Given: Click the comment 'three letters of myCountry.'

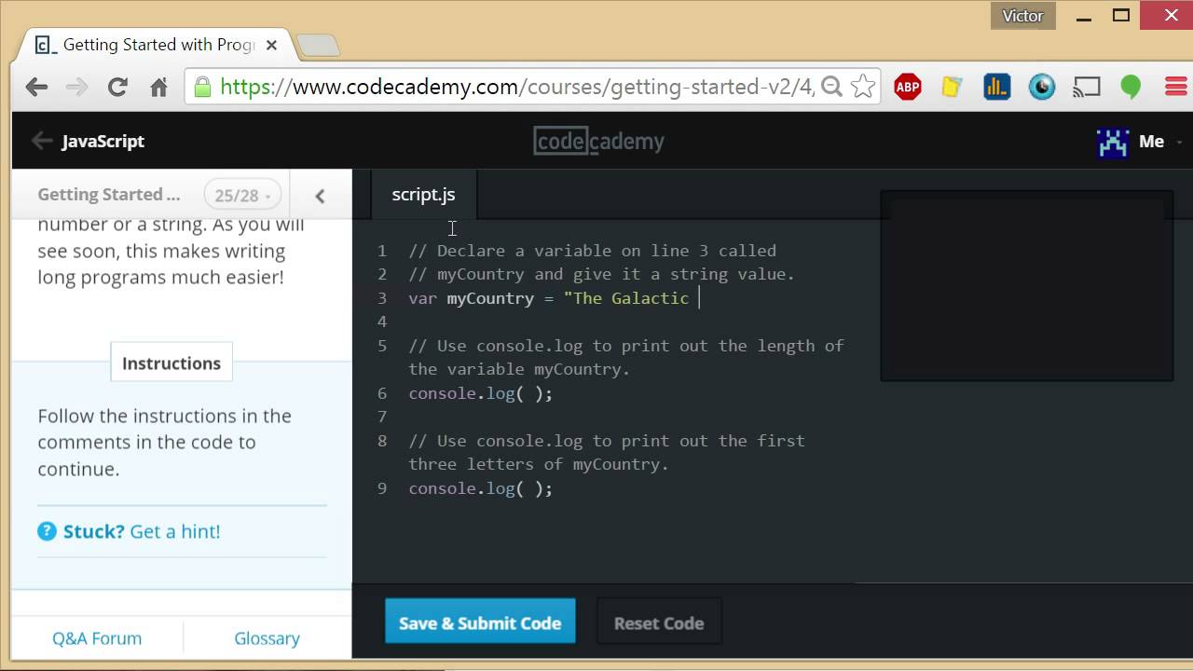Looking at the screenshot, I should tap(539, 464).
